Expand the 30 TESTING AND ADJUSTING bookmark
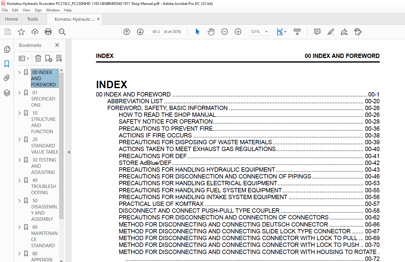This screenshot has height=262, width=405. click(19, 160)
